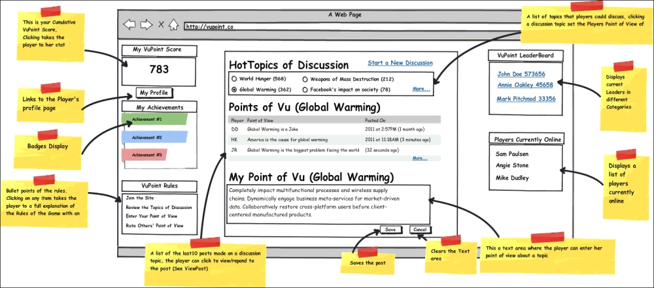Open the blue Achievement #2 badge

(x=154, y=137)
